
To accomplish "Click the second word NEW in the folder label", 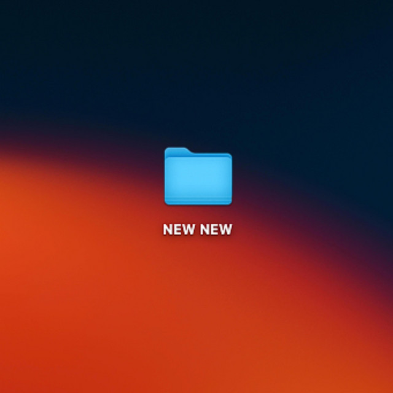I will 217,230.
